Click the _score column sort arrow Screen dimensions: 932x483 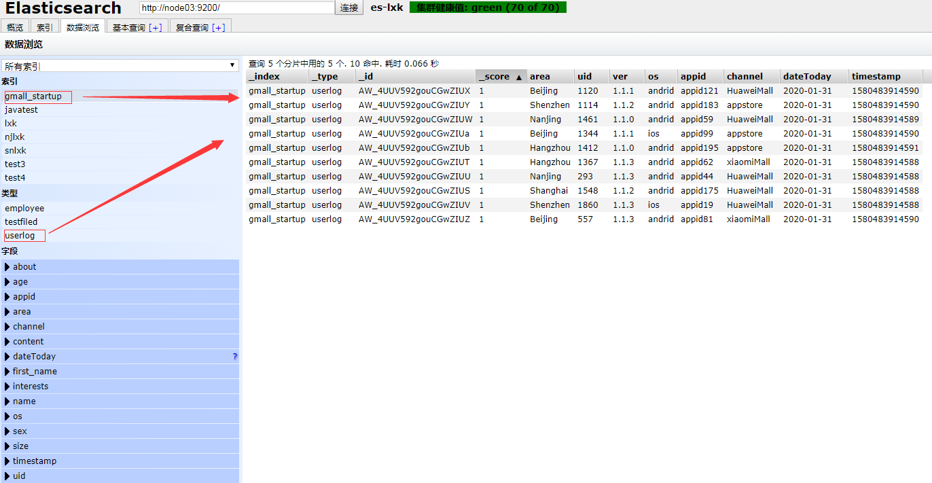point(518,76)
